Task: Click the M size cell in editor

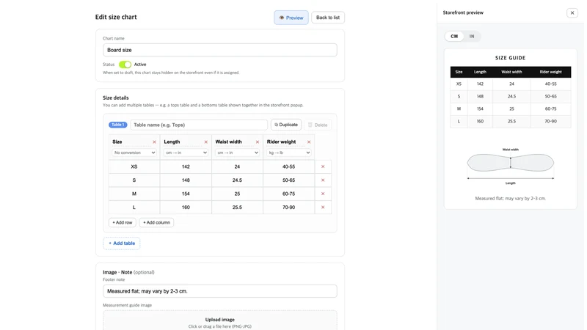Action: [x=134, y=194]
